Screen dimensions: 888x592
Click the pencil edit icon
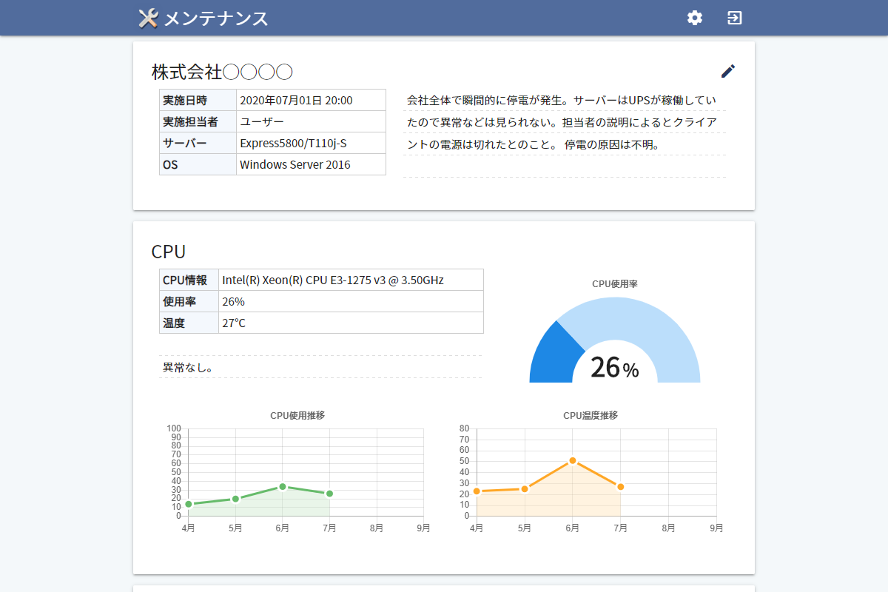728,71
